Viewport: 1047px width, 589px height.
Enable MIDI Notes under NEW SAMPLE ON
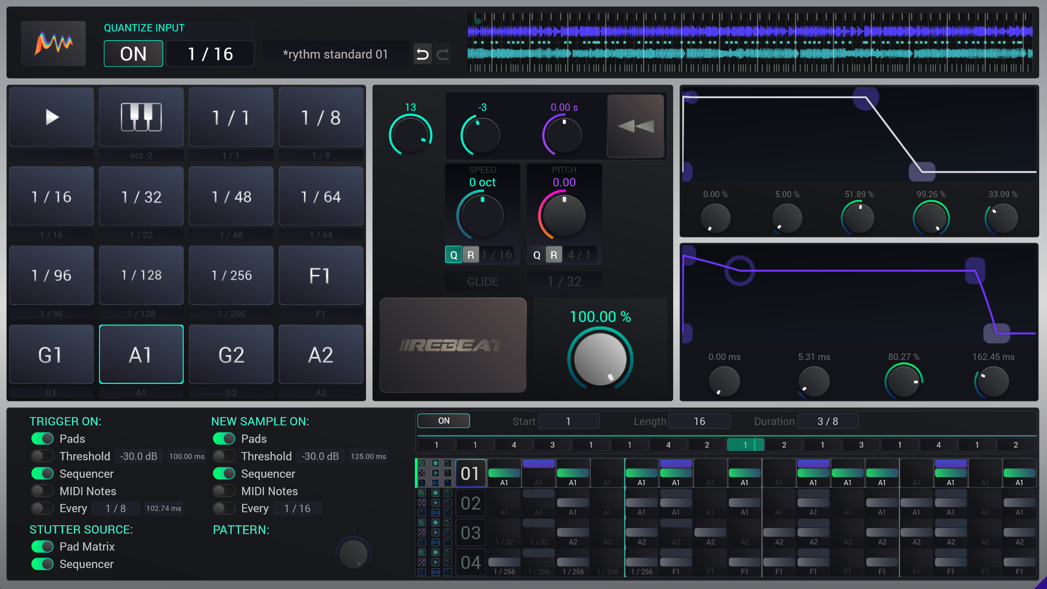point(224,491)
